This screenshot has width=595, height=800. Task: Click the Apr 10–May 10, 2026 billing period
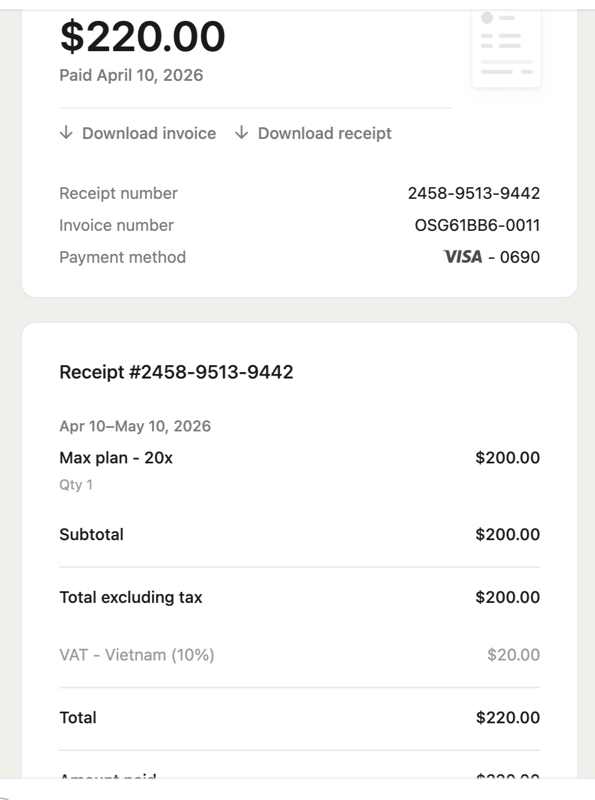(135, 426)
